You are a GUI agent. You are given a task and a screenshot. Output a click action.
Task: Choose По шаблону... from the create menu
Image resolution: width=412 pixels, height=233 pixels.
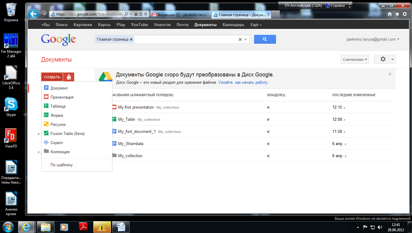(x=77, y=165)
